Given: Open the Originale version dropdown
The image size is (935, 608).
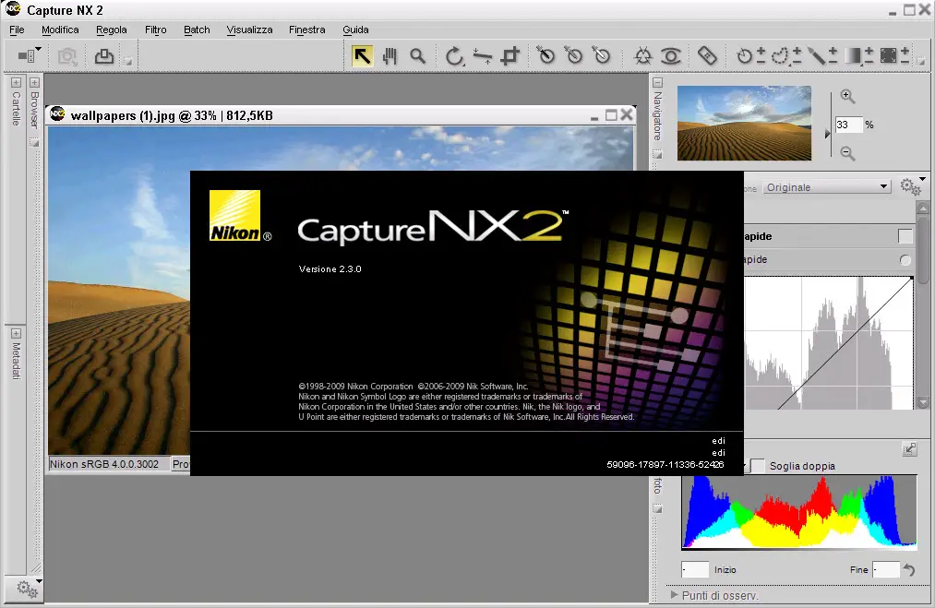Looking at the screenshot, I should (826, 187).
